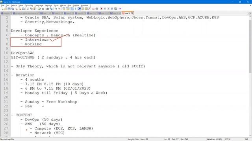This screenshot has height=141, width=252.
Task: Click the Close document toolbar icon
Action: 16,9
